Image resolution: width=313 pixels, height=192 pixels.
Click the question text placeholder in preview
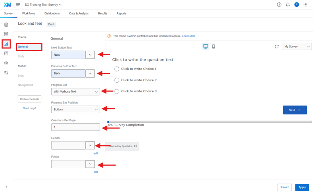[x=143, y=59]
